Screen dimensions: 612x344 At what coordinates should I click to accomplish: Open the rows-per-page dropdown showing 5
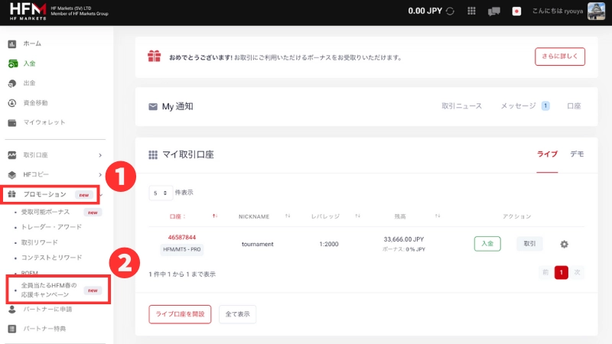click(x=160, y=193)
